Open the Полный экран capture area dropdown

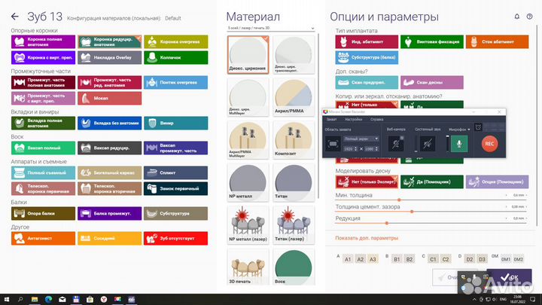click(361, 139)
